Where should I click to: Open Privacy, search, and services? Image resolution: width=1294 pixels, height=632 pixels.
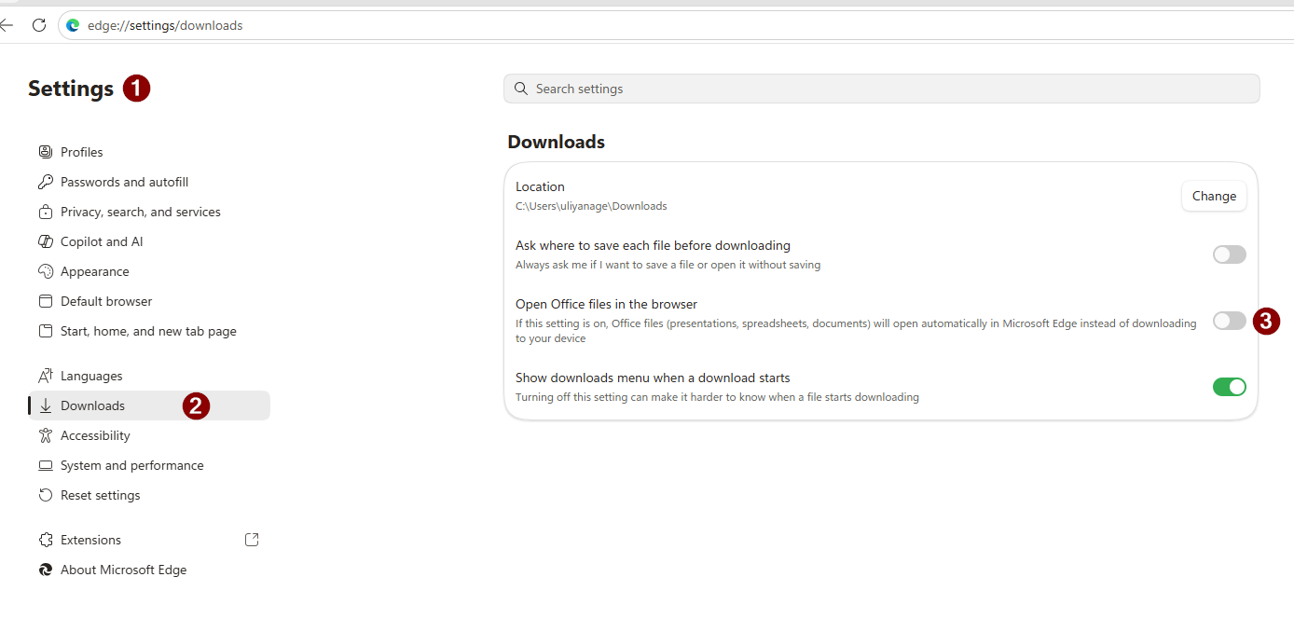click(x=149, y=212)
